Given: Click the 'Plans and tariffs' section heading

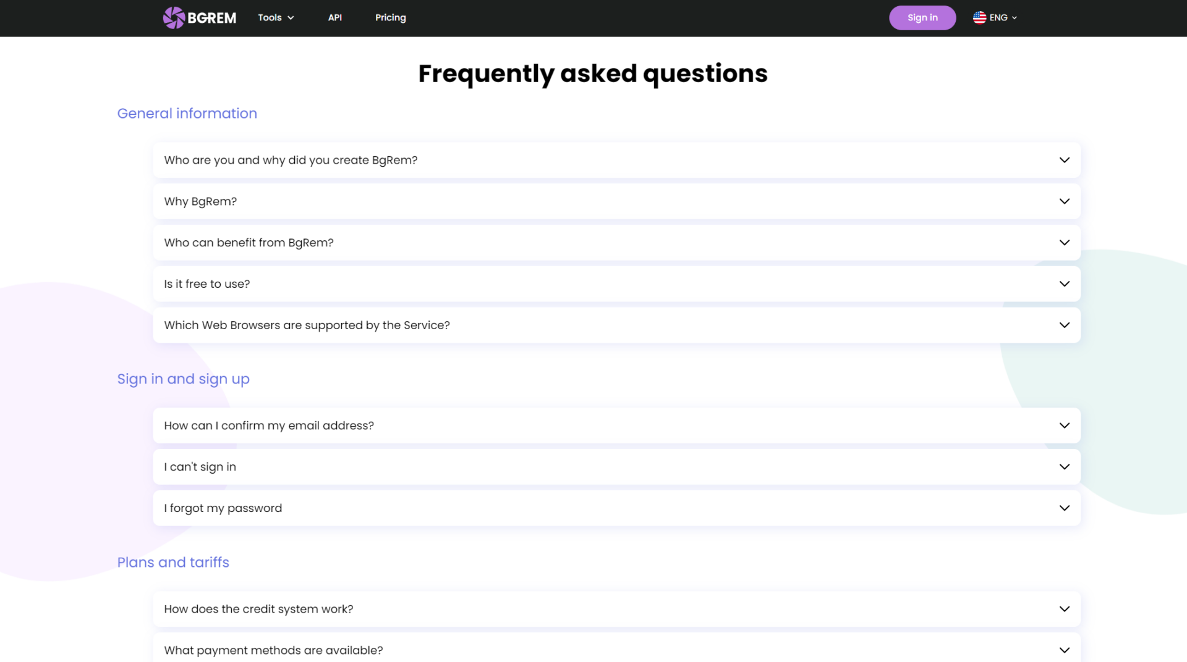Looking at the screenshot, I should (173, 563).
